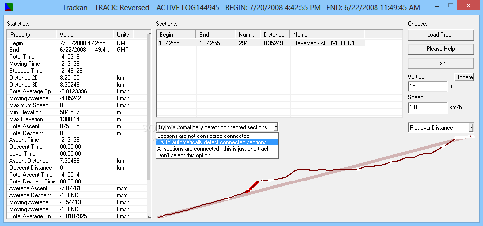Click the Update button
Image resolution: width=483 pixels, height=226 pixels.
pyautogui.click(x=464, y=77)
